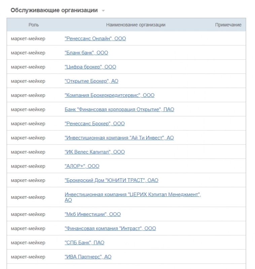The height and width of the screenshot is (269, 255).
Task: Open the "Бланк банк", ООО link
Action: (86, 53)
